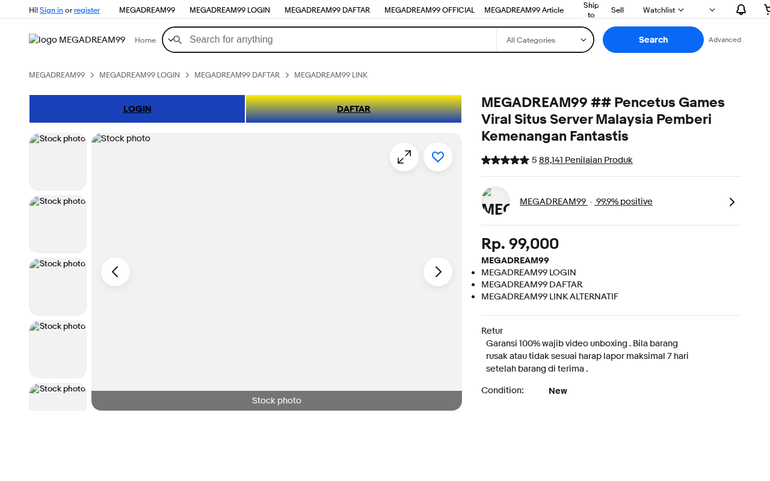Open MEGADREAM99 LOGIN top menu item
This screenshot has width=770, height=481.
click(x=230, y=10)
